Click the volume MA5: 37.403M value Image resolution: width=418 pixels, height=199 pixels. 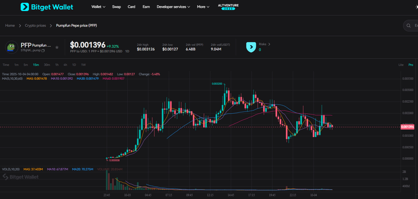33,169
